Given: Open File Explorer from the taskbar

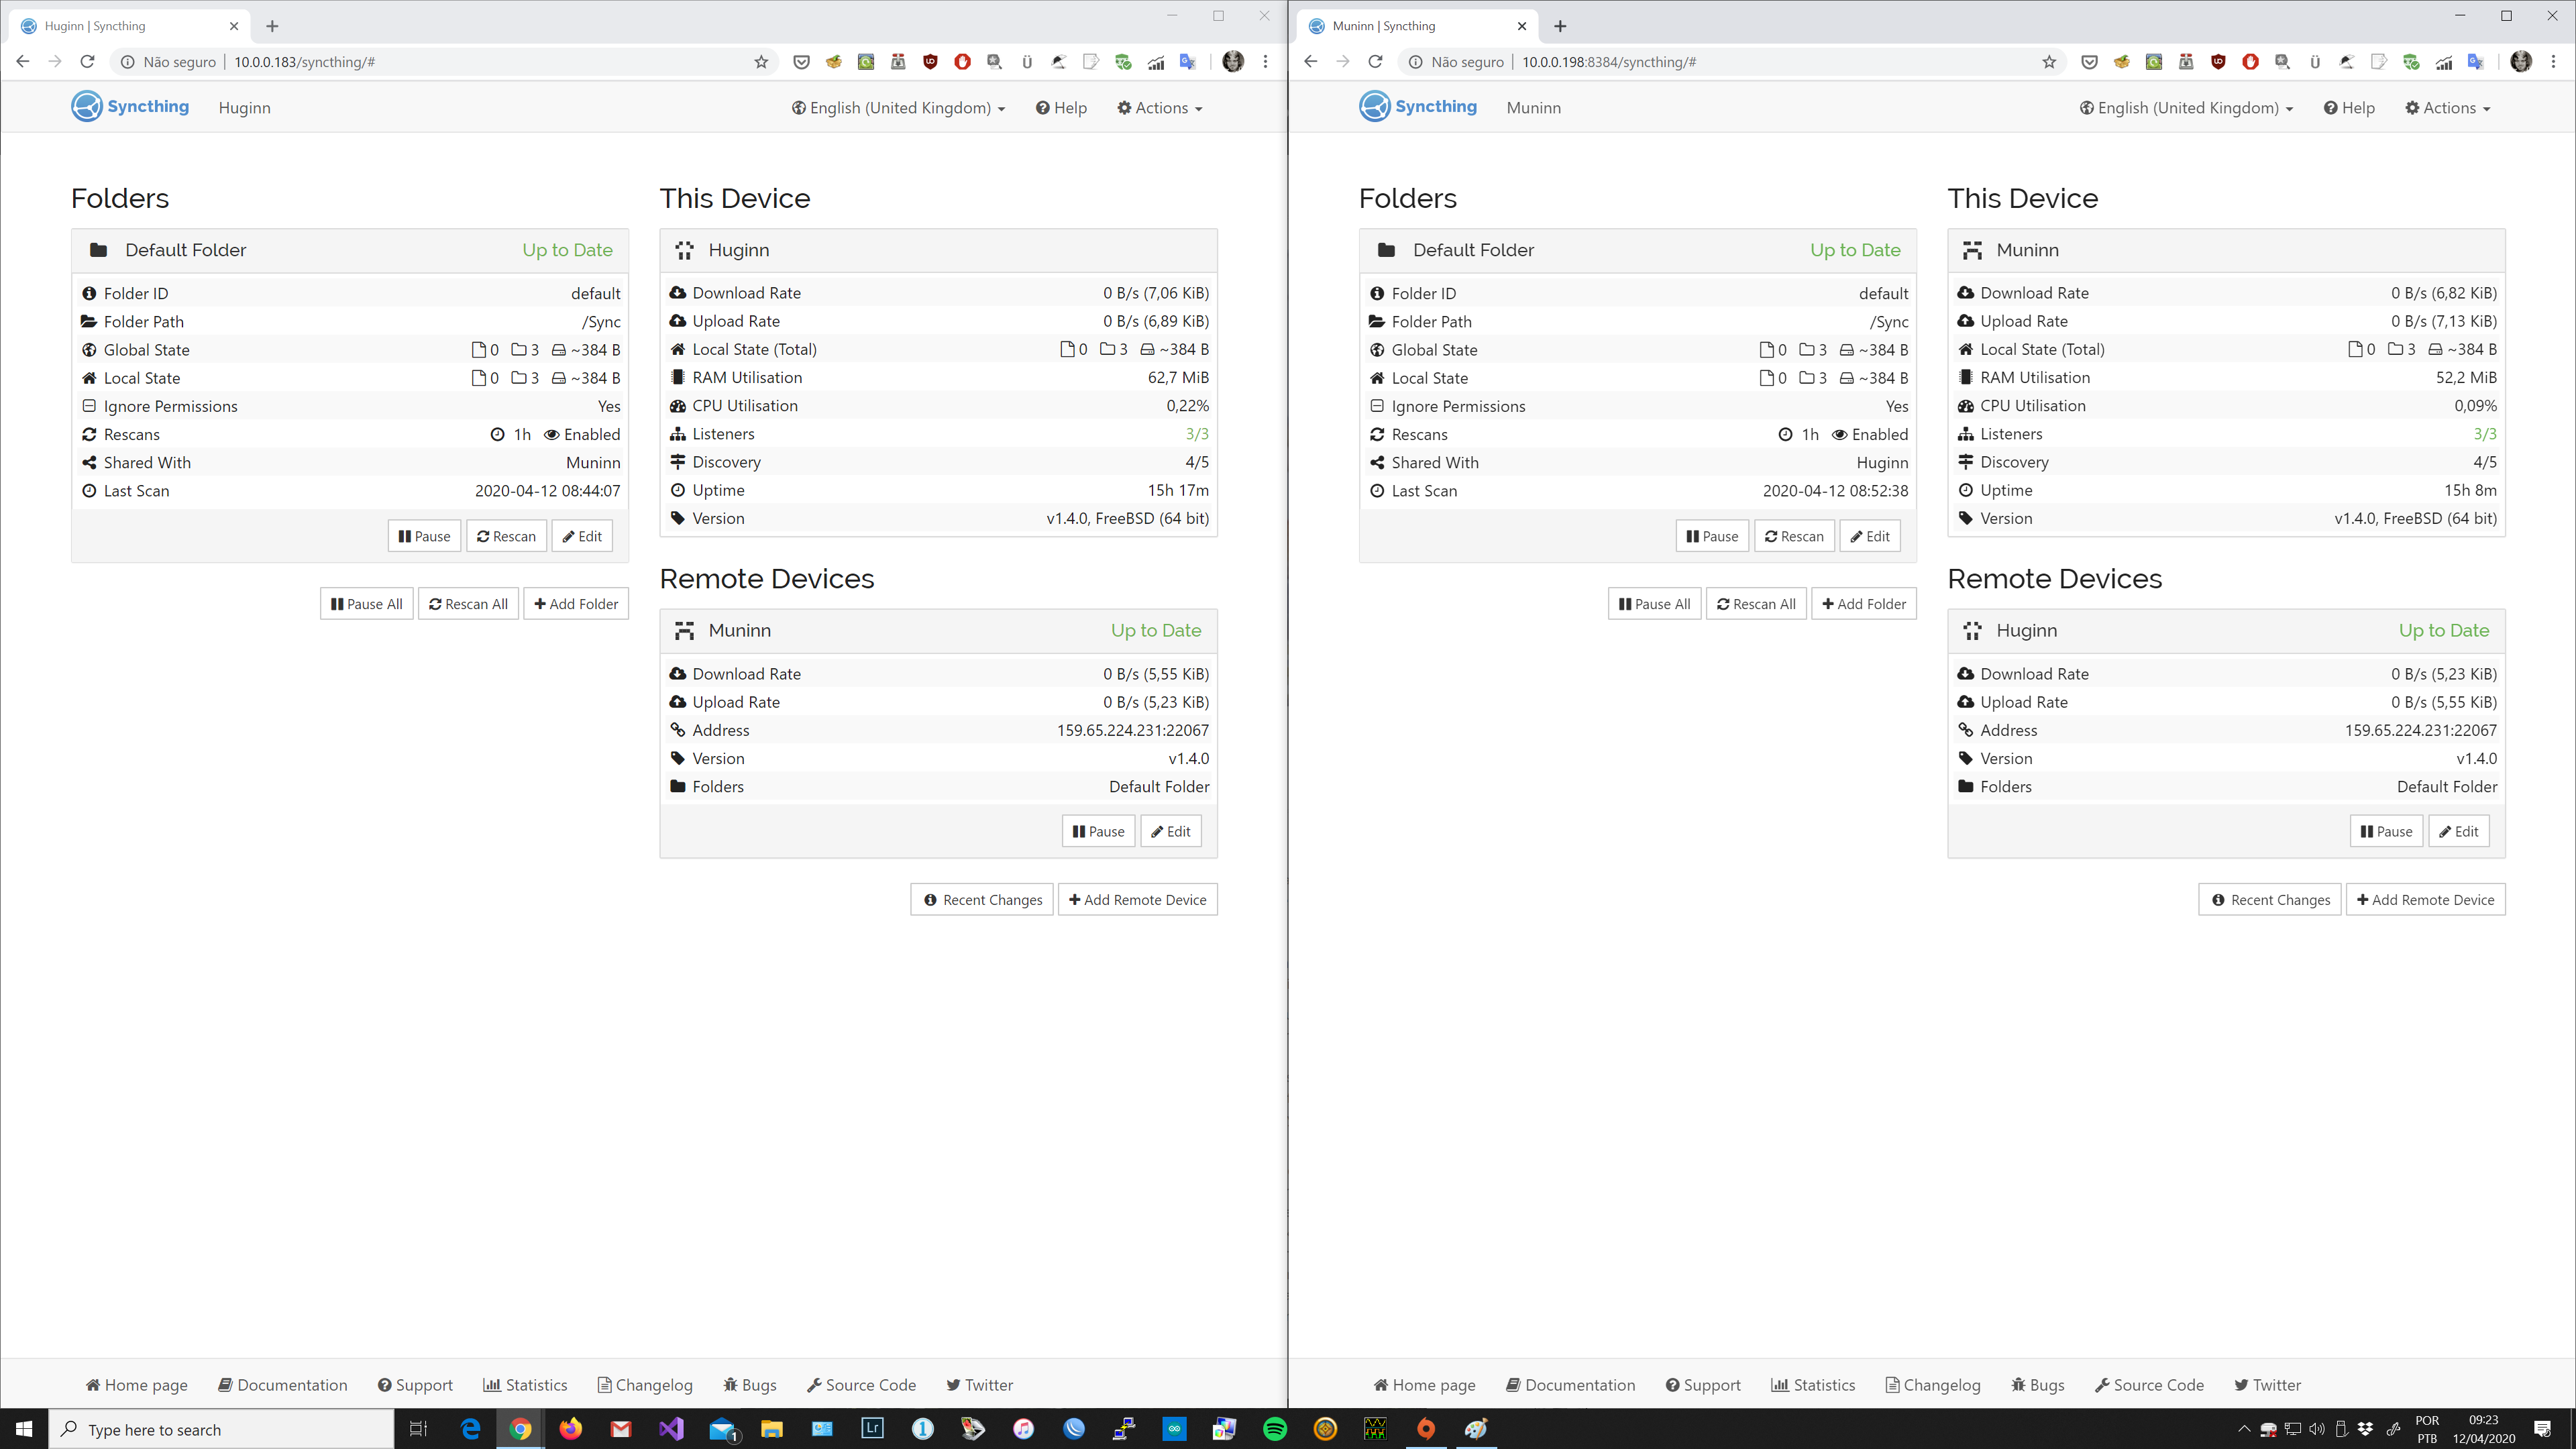Looking at the screenshot, I should pyautogui.click(x=771, y=1429).
